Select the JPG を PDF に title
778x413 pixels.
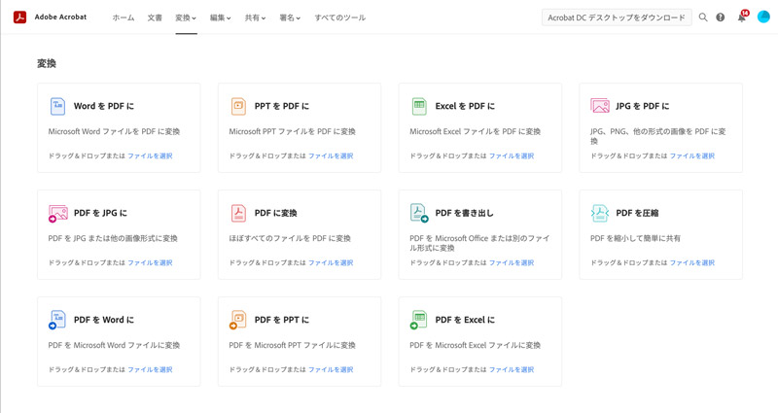(x=643, y=106)
